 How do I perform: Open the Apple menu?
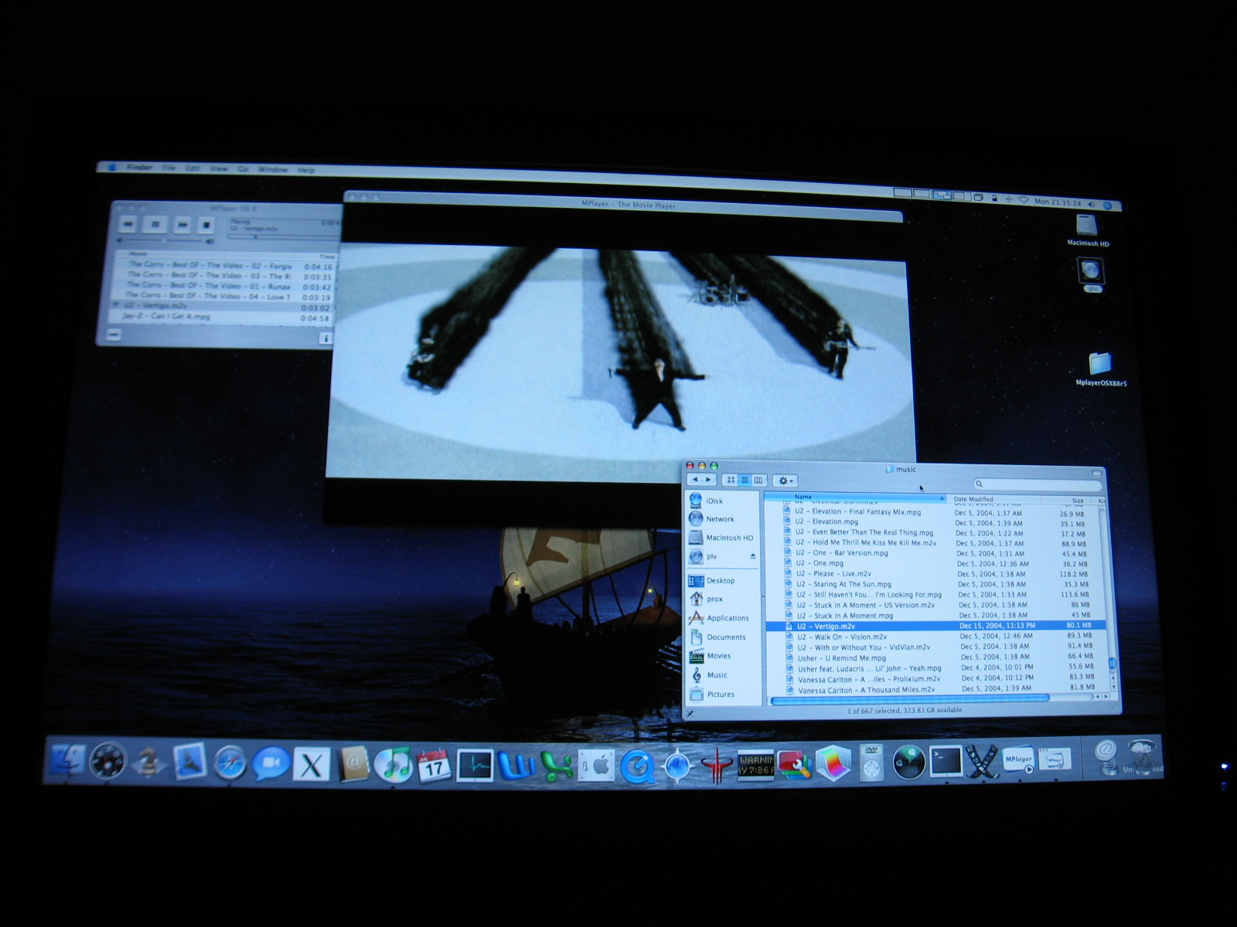pos(111,167)
